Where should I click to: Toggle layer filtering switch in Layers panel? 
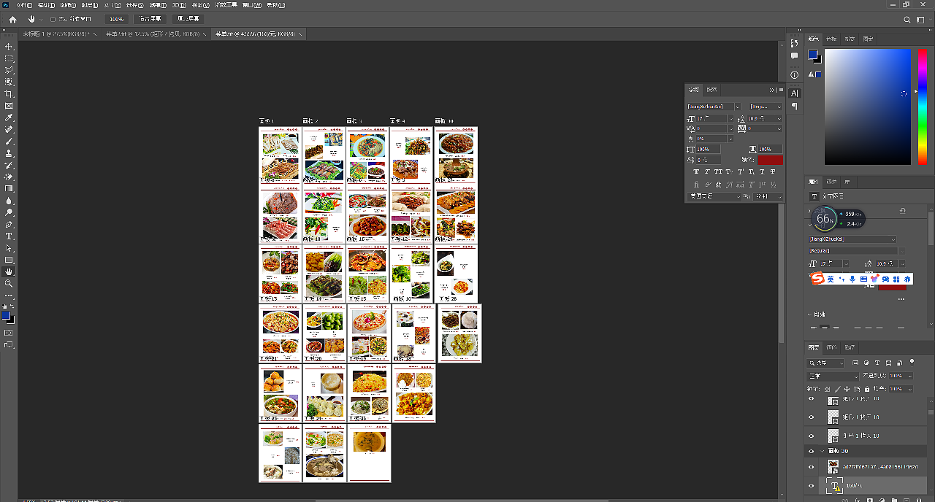(911, 362)
